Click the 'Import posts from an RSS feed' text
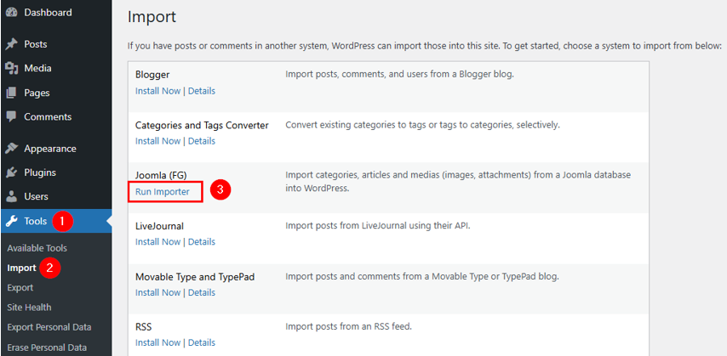Image resolution: width=727 pixels, height=356 pixels. click(x=349, y=327)
